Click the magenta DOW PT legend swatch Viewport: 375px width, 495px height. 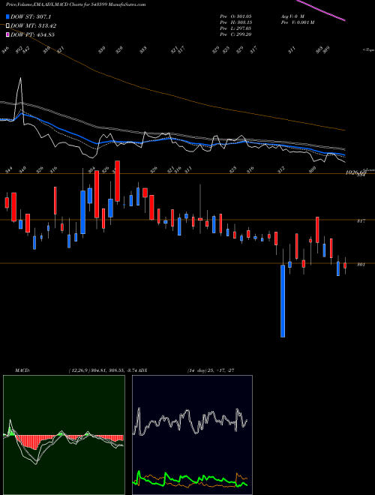[7, 34]
